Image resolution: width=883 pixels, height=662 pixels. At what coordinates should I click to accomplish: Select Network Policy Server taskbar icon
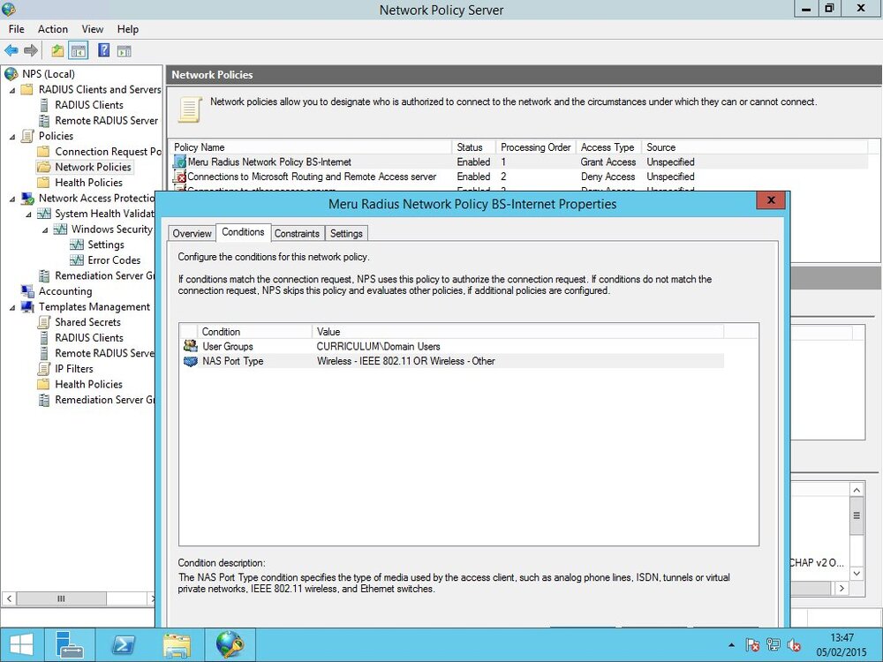(x=230, y=644)
